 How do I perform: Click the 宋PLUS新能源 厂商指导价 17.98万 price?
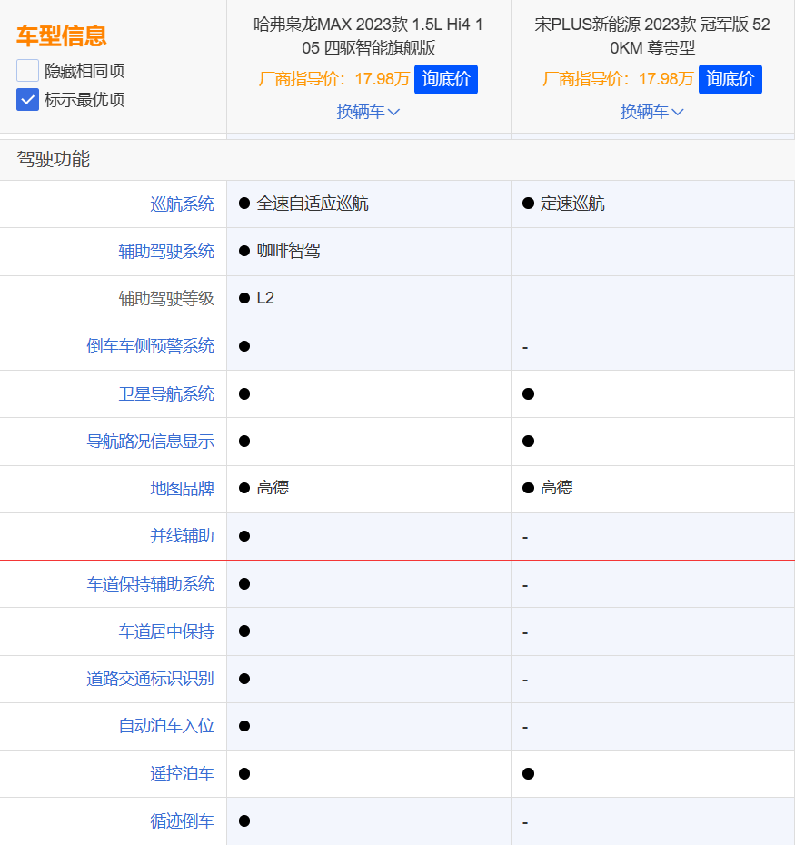618,79
